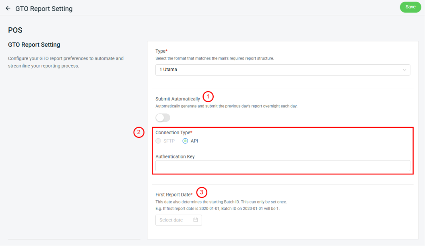Click the GTO Report Setting header title

tap(44, 8)
